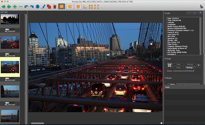The image size is (205, 125).
Task: Go to next image with green right arrow
Action: pos(9,6)
